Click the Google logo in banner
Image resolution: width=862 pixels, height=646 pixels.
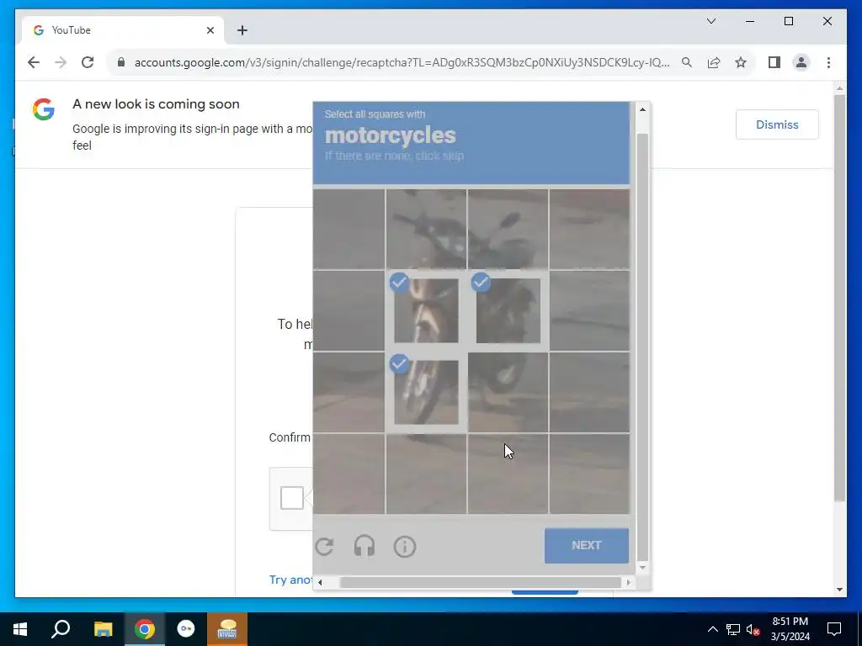44,109
